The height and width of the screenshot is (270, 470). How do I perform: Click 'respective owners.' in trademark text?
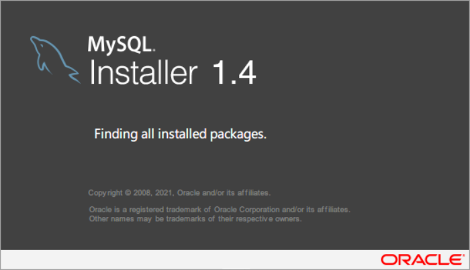coord(269,219)
